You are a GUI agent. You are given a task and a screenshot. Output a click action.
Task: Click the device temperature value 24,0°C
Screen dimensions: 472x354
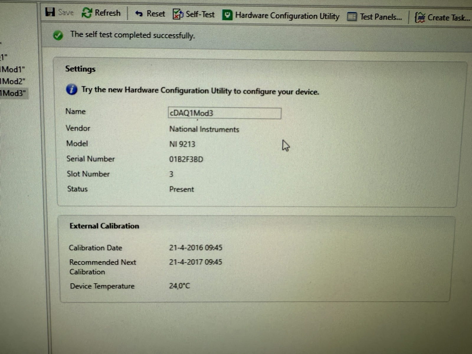[179, 286]
